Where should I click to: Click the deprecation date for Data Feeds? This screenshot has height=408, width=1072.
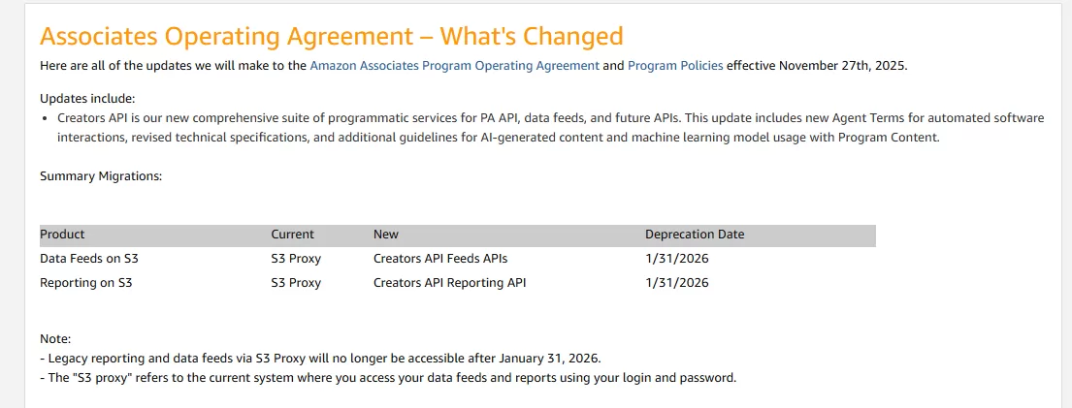pyautogui.click(x=676, y=259)
